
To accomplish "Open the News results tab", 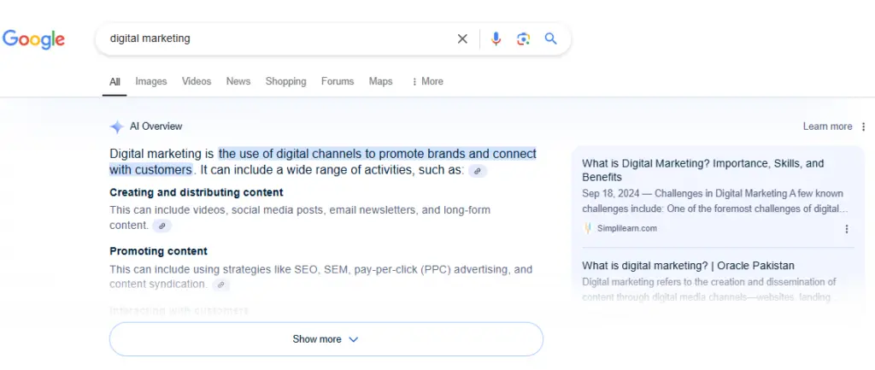I will coord(238,81).
